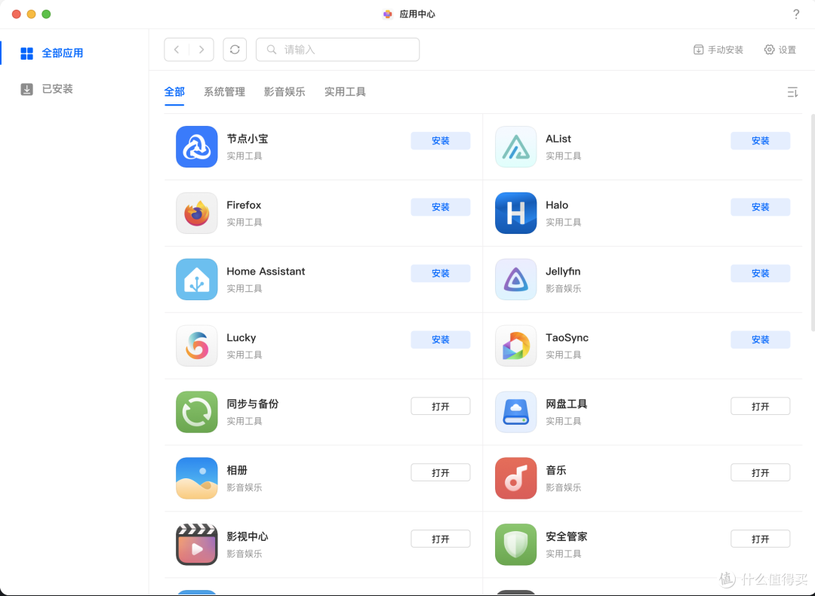Install Firefox
The image size is (815, 596).
point(440,207)
